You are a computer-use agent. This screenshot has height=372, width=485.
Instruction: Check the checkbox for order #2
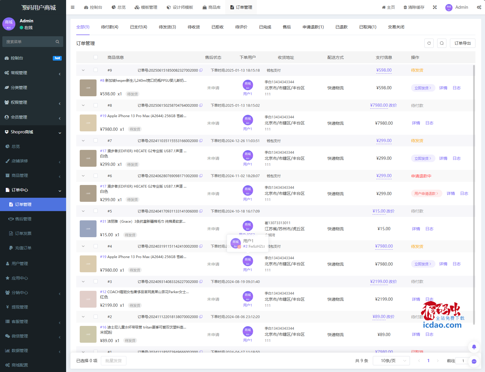pyautogui.click(x=96, y=317)
